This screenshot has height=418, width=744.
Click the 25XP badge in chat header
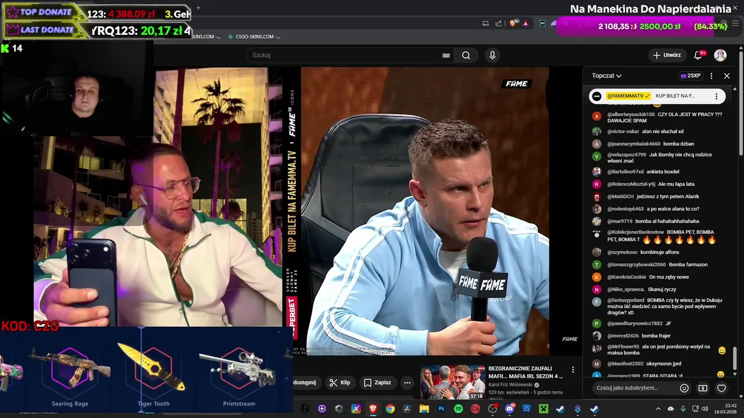pyautogui.click(x=691, y=75)
